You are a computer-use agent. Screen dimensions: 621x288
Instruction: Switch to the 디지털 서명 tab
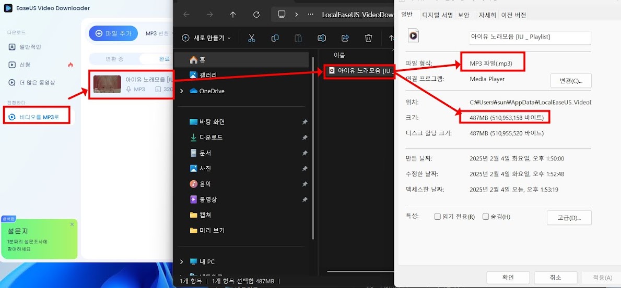tap(438, 15)
